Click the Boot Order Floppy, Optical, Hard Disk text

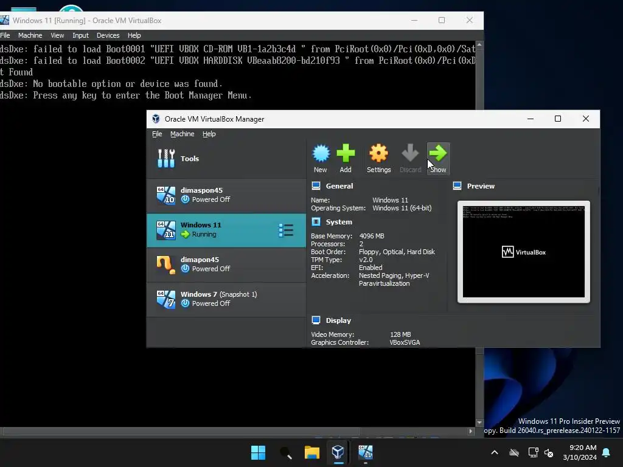(x=397, y=252)
